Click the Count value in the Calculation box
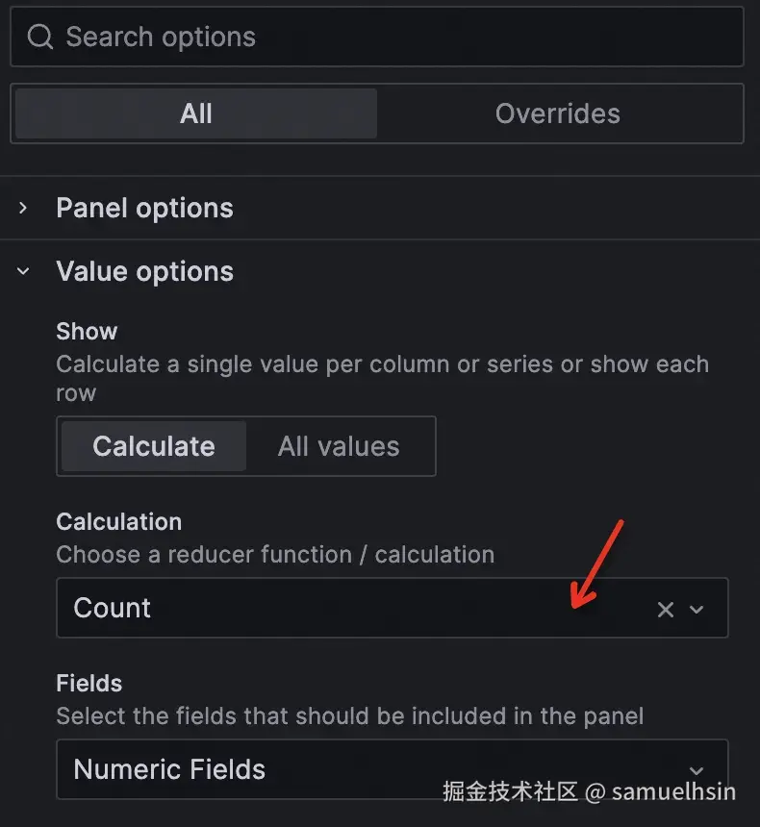The width and height of the screenshot is (760, 827). (113, 608)
